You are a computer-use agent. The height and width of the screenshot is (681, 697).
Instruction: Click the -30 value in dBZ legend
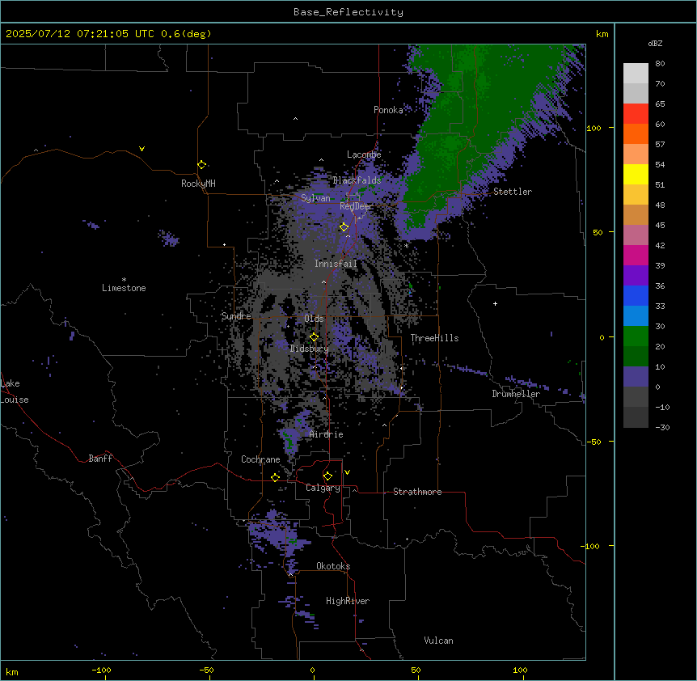(662, 427)
